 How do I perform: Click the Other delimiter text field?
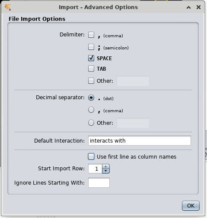[x=133, y=81]
